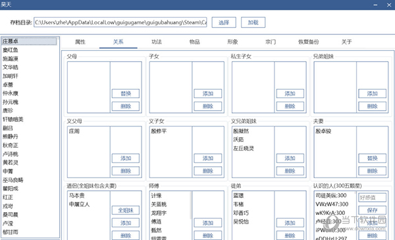Image resolution: width=395 pixels, height=240 pixels.
Task: Open the 功法 tab
Action: click(157, 42)
